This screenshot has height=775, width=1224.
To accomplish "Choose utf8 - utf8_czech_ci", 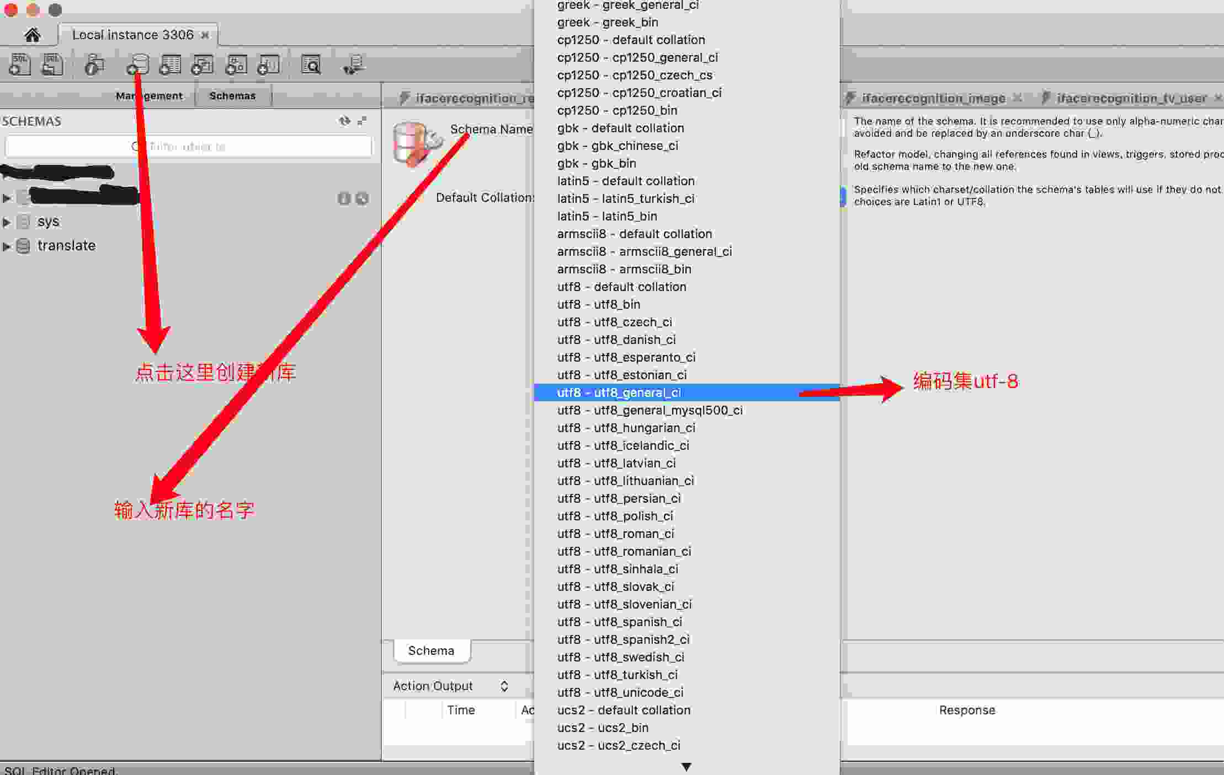I will [x=687, y=322].
